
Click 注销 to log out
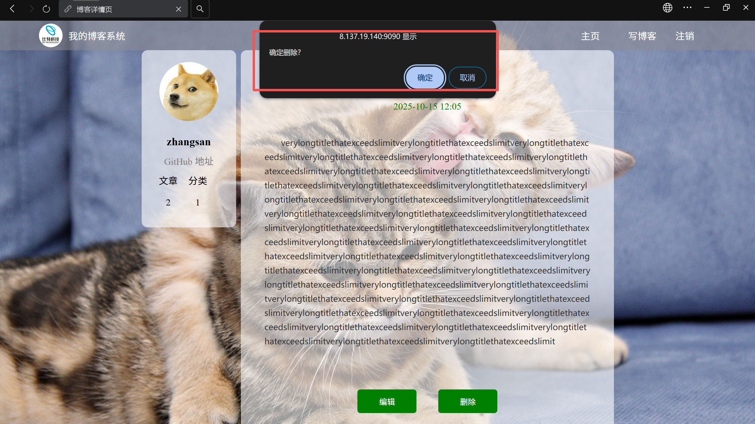pyautogui.click(x=684, y=36)
